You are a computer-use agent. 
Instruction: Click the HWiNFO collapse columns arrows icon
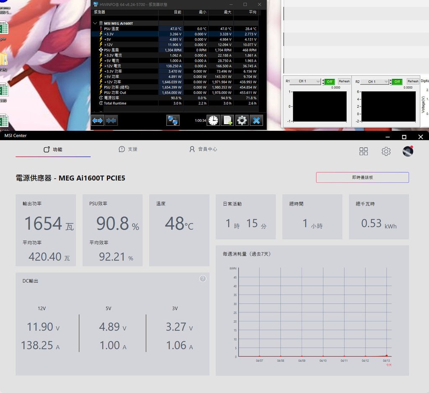click(x=111, y=120)
